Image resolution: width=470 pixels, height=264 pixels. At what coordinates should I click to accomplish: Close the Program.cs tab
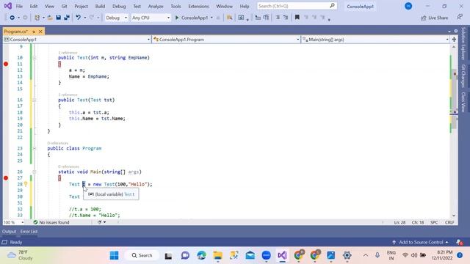pos(40,32)
